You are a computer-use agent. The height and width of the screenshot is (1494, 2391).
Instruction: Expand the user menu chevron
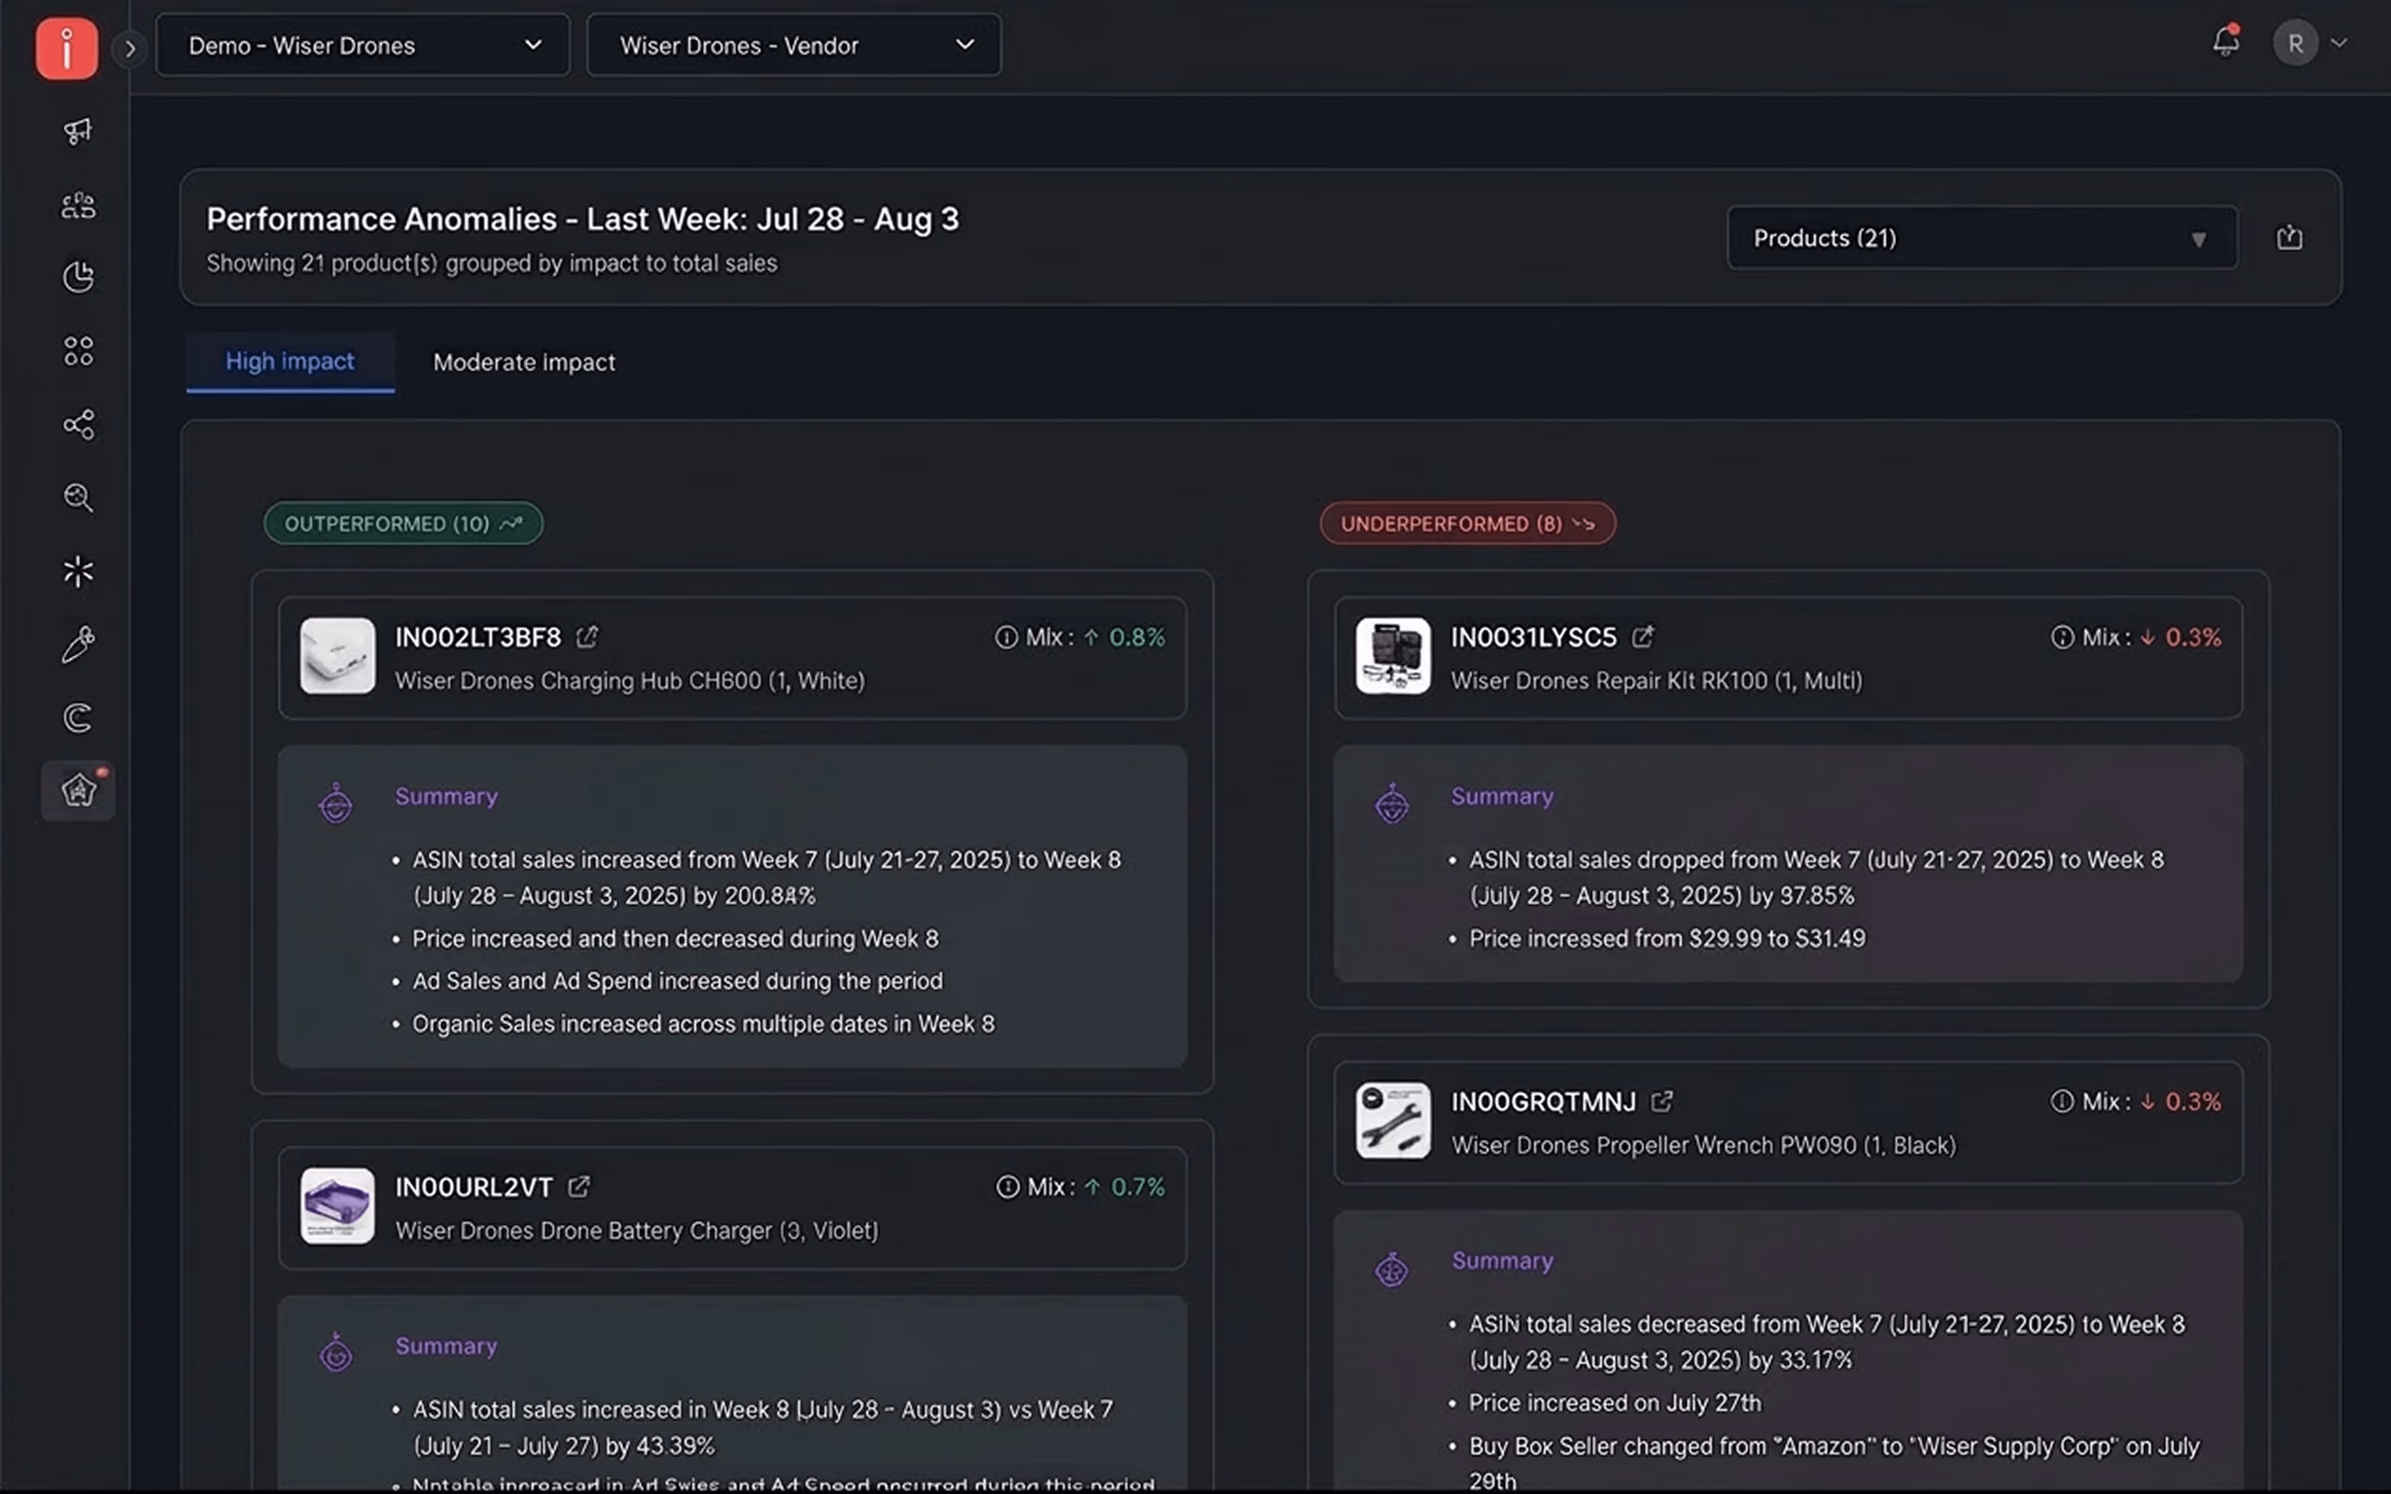[2339, 43]
